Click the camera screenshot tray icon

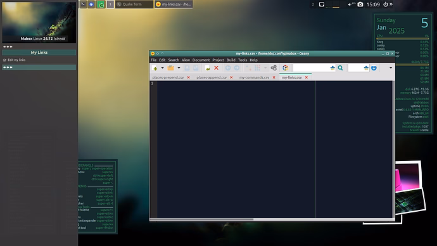(360, 4)
